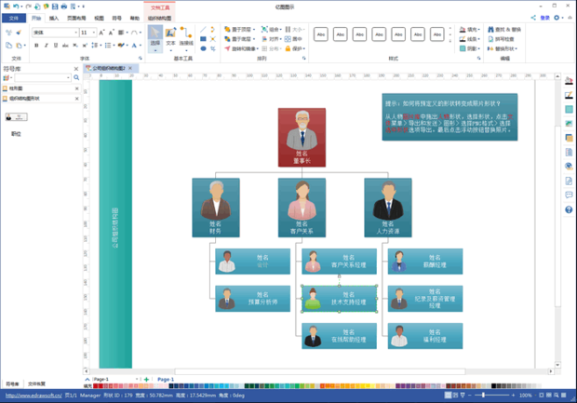The image size is (577, 403).
Task: Select the Page-1 sheet tab
Action: pos(166,379)
